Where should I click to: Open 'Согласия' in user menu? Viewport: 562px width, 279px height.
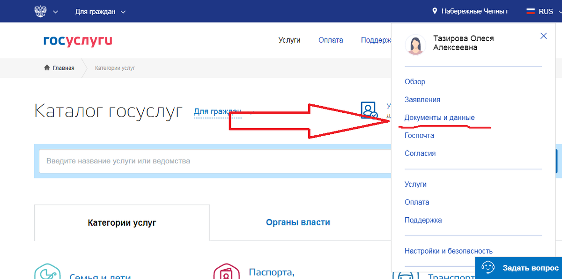coord(420,153)
